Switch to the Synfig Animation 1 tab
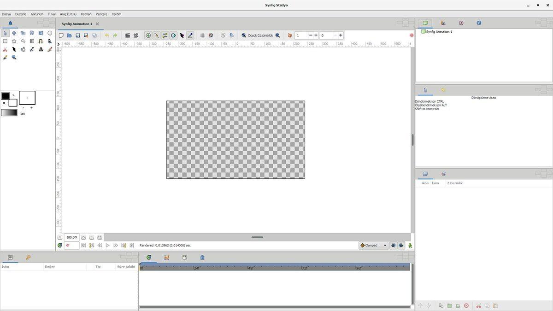The width and height of the screenshot is (553, 311). (x=77, y=23)
